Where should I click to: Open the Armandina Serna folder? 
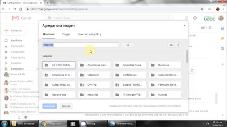click(129, 65)
